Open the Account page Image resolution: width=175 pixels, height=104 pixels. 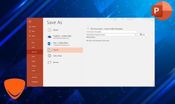point(34,77)
